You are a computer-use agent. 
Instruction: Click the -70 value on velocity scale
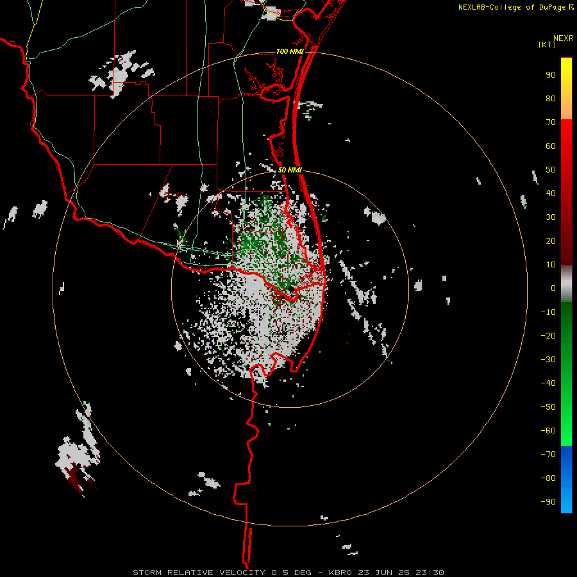(x=548, y=455)
